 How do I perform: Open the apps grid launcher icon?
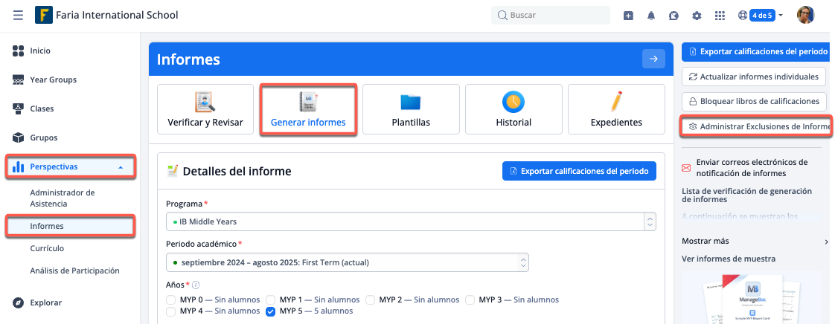point(719,16)
